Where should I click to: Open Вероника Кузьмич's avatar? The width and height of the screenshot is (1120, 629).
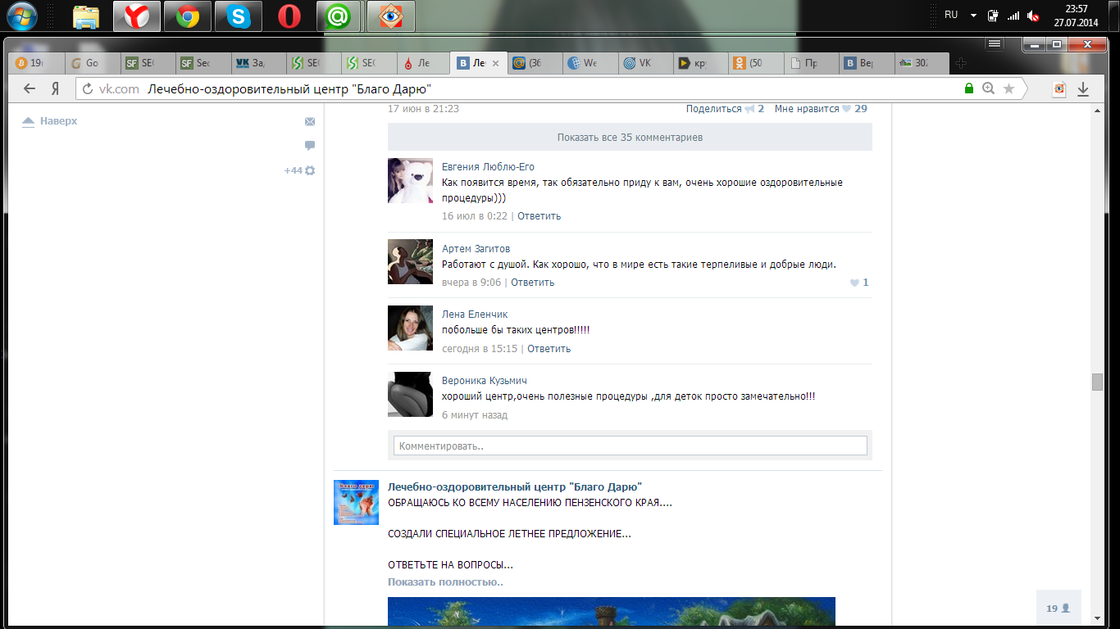(x=410, y=395)
